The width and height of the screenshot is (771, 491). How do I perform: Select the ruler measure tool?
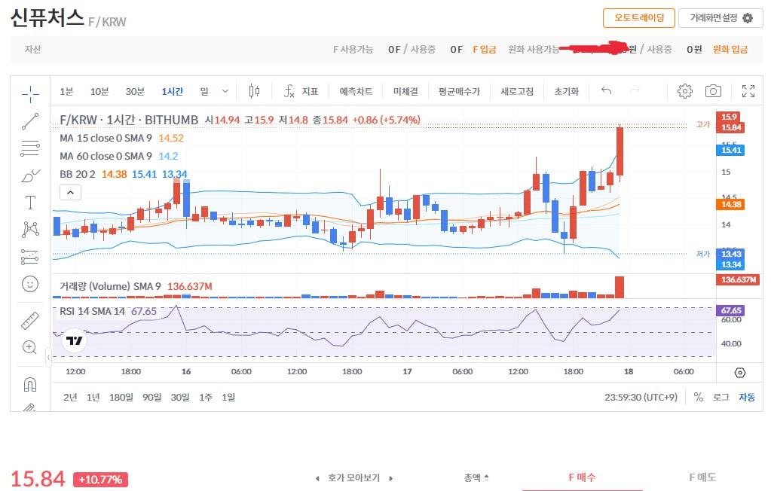point(30,321)
